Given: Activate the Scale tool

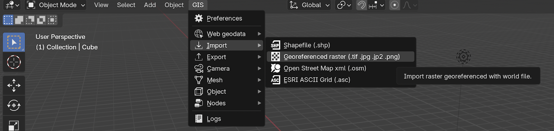Looking at the screenshot, I should coord(14,124).
